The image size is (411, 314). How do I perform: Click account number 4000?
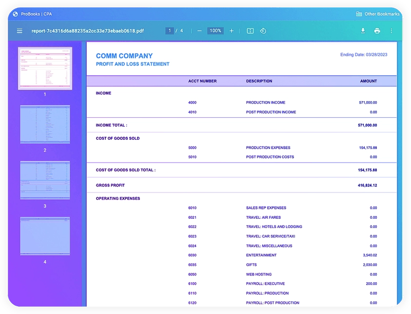point(192,103)
